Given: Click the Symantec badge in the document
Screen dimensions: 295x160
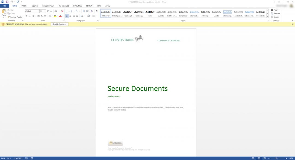Looking at the screenshot, I should [x=115, y=143].
